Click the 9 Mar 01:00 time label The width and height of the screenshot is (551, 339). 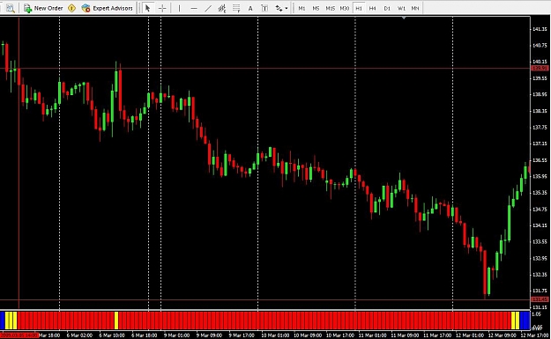(176, 335)
